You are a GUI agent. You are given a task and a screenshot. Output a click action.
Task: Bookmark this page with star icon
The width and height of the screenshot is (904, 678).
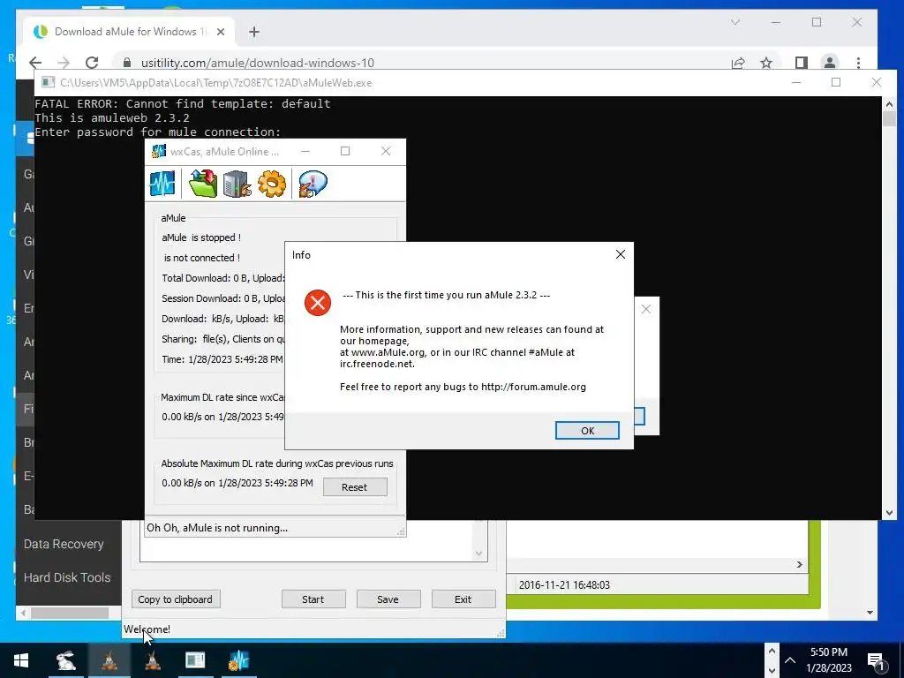765,63
